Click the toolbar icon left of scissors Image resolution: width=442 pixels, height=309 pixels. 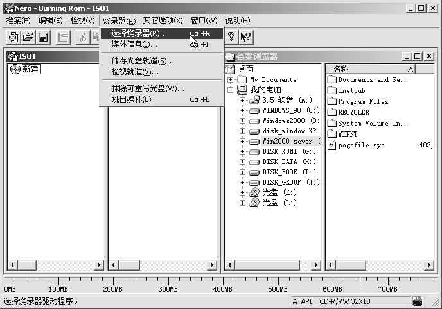click(63, 37)
